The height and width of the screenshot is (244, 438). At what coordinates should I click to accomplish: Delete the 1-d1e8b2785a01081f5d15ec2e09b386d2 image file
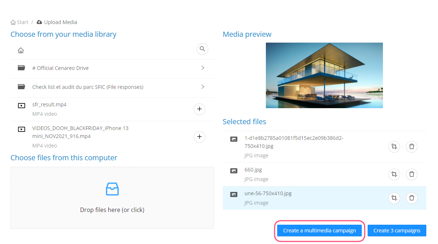click(412, 146)
